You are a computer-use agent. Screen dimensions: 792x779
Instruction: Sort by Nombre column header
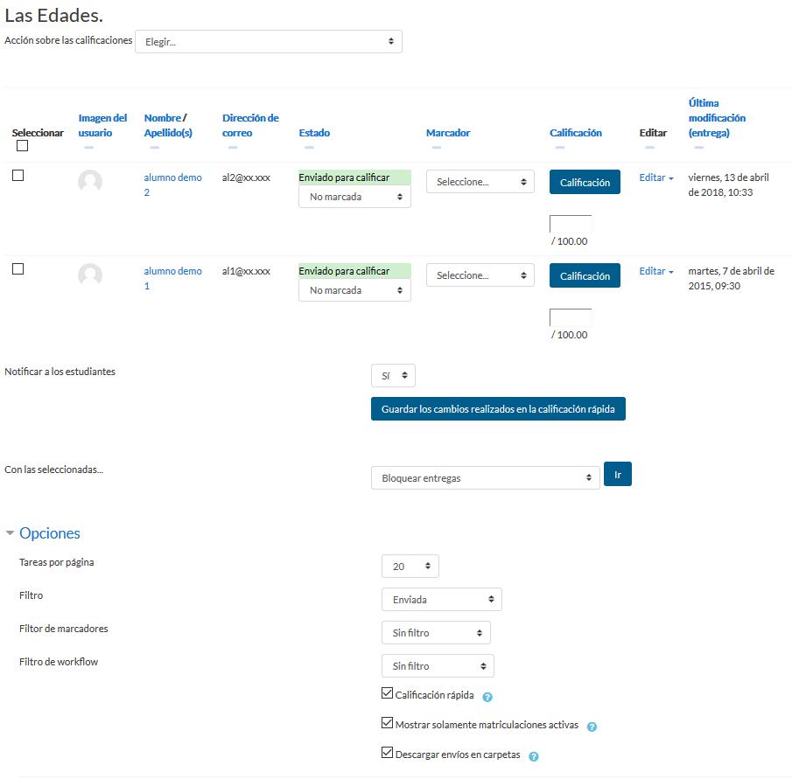click(162, 117)
